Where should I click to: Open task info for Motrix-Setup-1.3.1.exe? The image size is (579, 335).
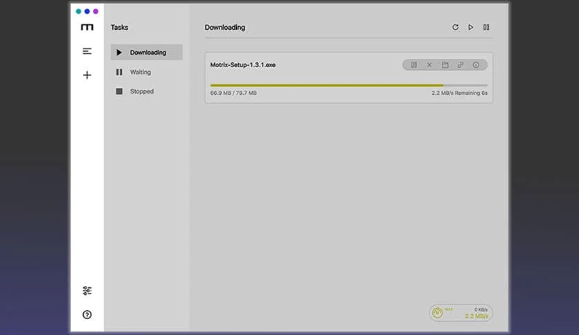(476, 65)
